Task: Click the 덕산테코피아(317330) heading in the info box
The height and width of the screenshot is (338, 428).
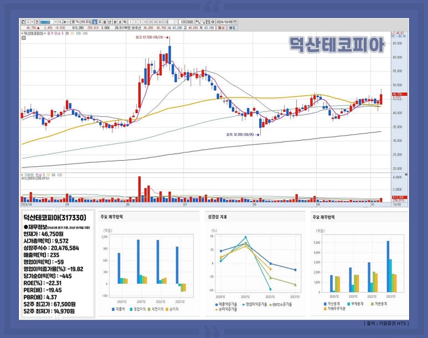Action: (x=55, y=218)
